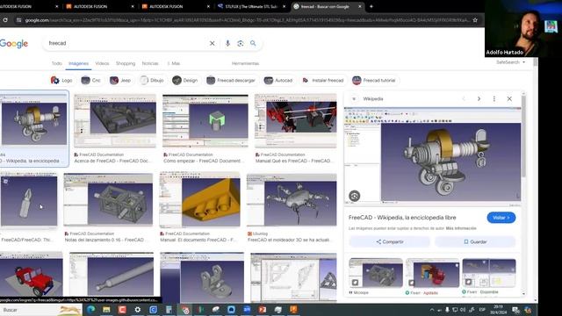Open three-dot menu in image panel
Viewport: 562px width, 316px height.
click(x=494, y=98)
